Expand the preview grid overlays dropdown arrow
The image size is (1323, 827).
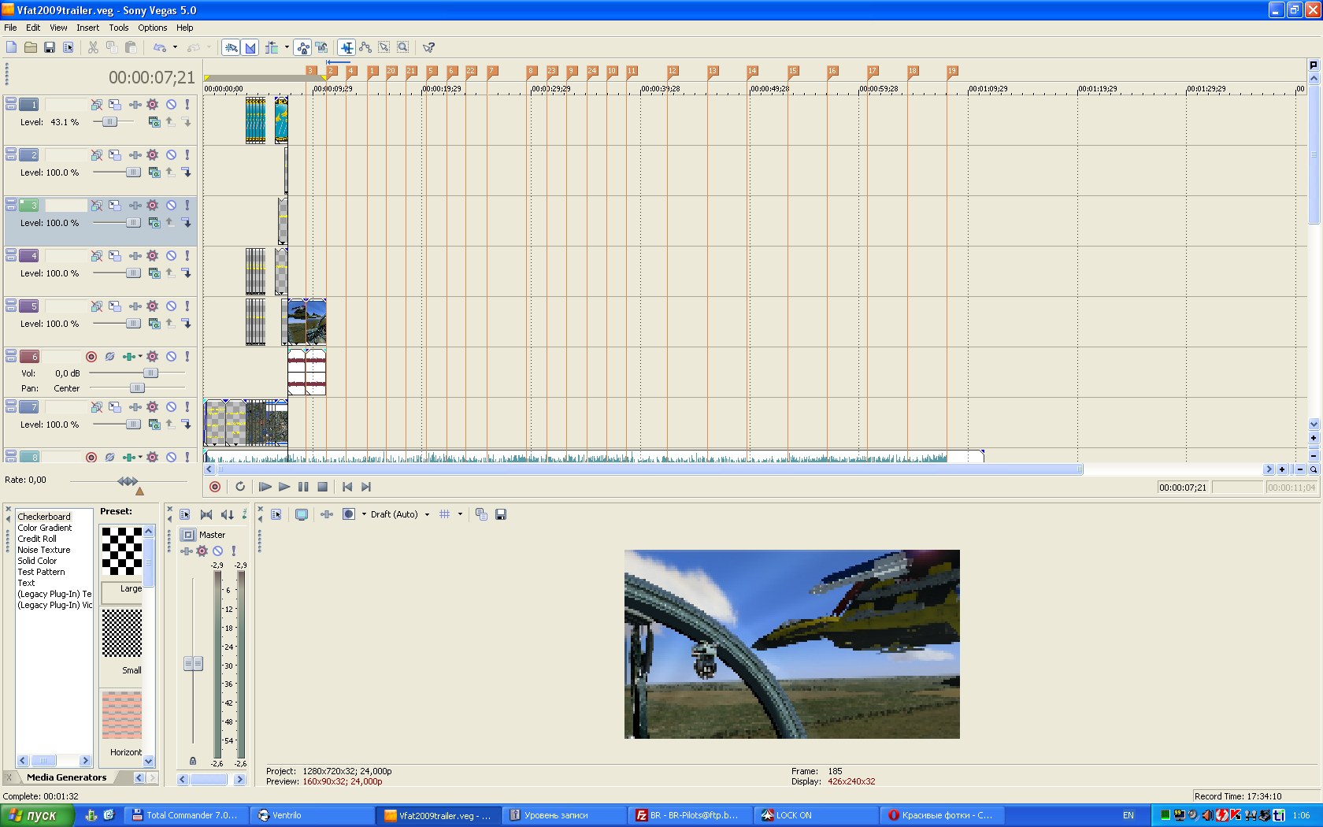[461, 514]
